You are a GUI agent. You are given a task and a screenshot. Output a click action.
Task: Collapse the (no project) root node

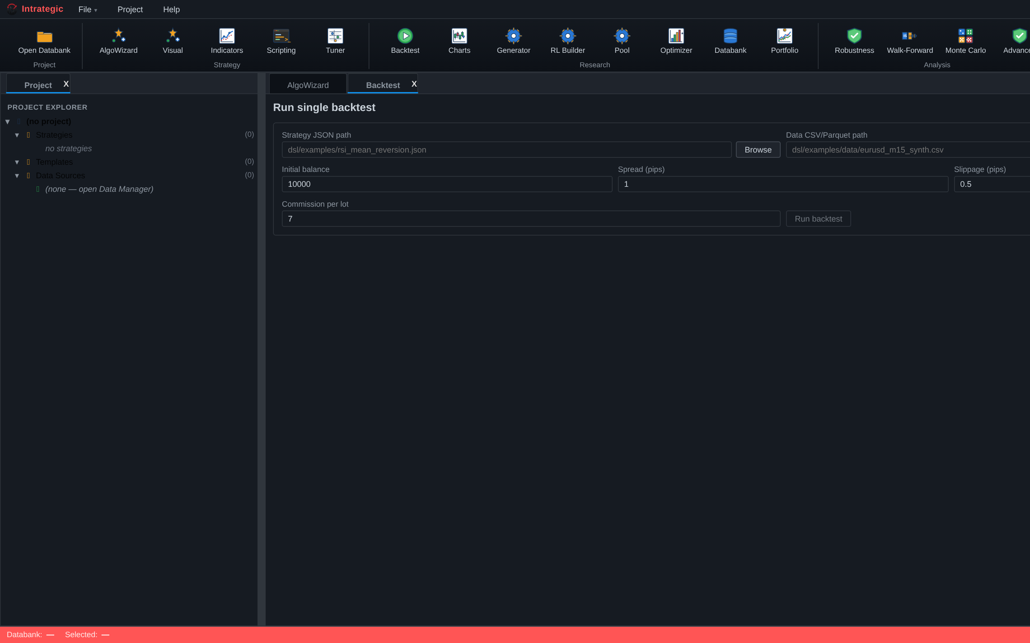click(x=8, y=122)
